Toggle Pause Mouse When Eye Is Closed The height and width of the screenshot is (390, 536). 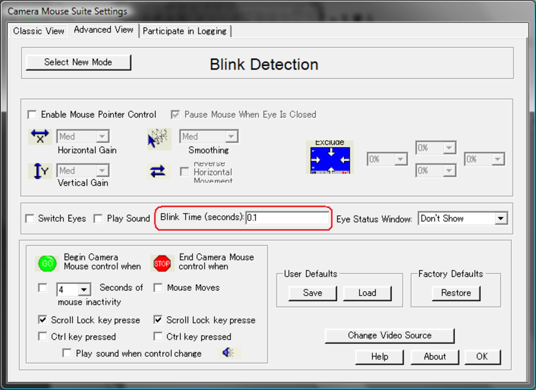point(175,114)
